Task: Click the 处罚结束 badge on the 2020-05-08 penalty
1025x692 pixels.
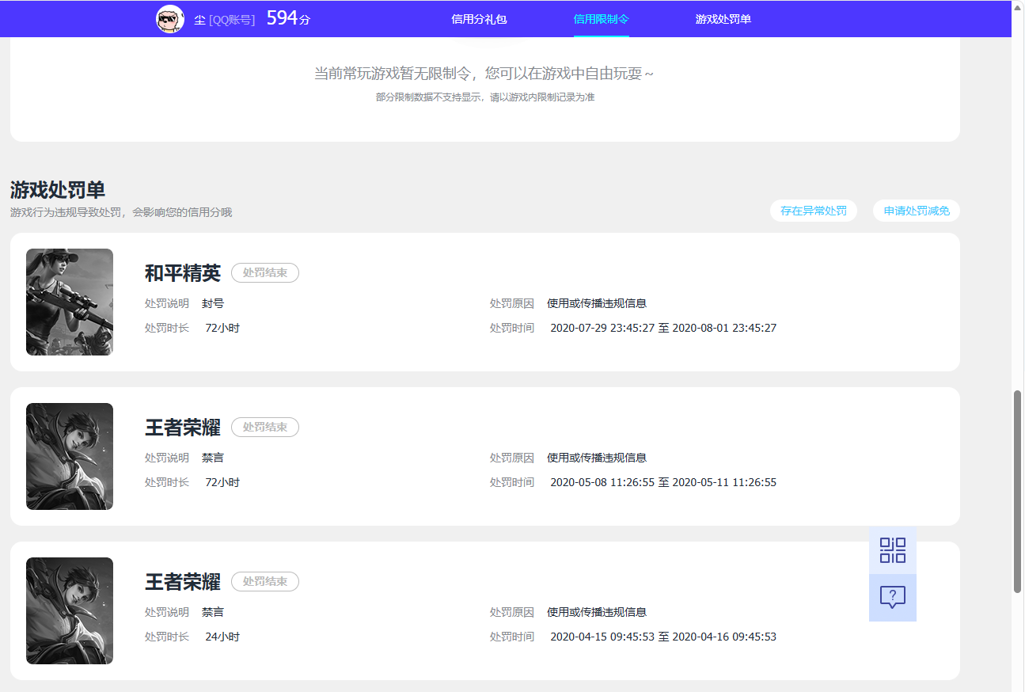Action: pos(265,428)
